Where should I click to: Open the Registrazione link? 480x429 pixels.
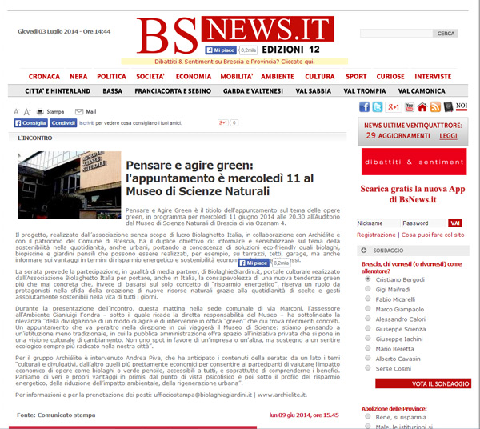pyautogui.click(x=376, y=235)
